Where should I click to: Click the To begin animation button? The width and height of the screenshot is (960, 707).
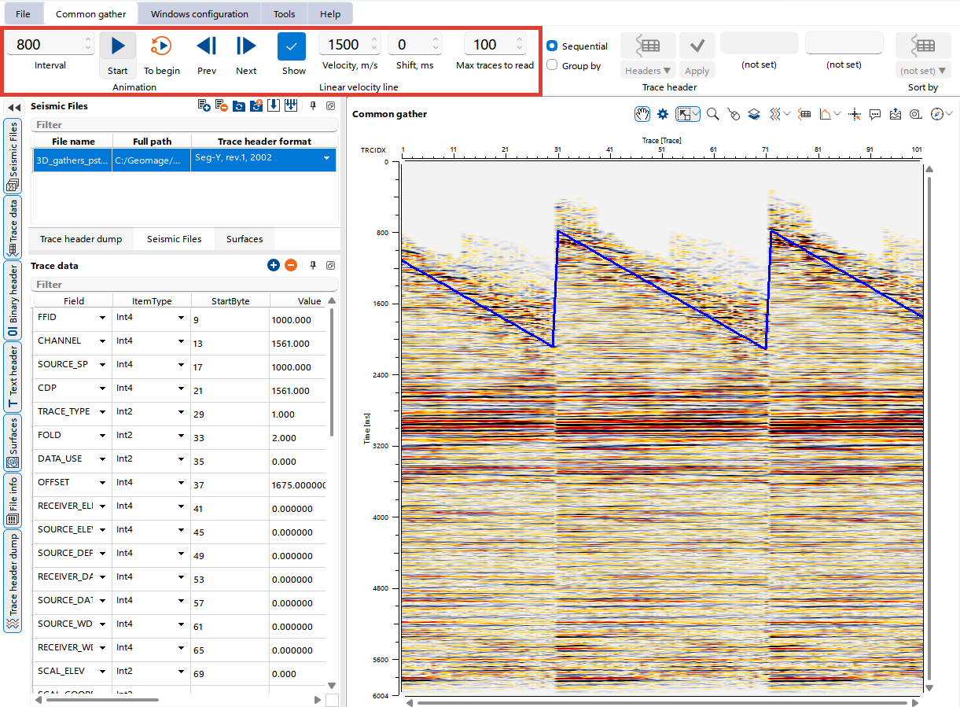[x=161, y=46]
